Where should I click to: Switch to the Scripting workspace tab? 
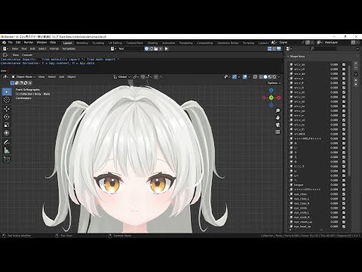tap(248, 43)
